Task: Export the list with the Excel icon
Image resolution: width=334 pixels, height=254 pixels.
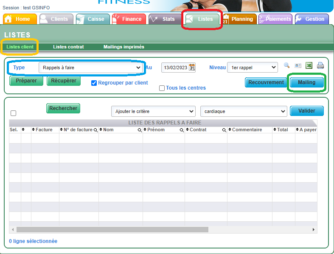Action: click(x=309, y=65)
